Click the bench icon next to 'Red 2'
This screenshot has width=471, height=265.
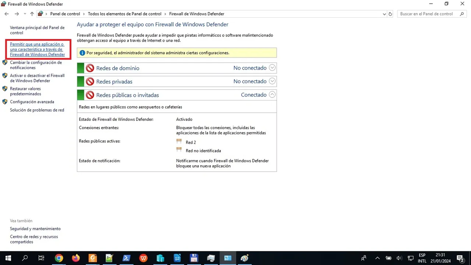(x=179, y=142)
